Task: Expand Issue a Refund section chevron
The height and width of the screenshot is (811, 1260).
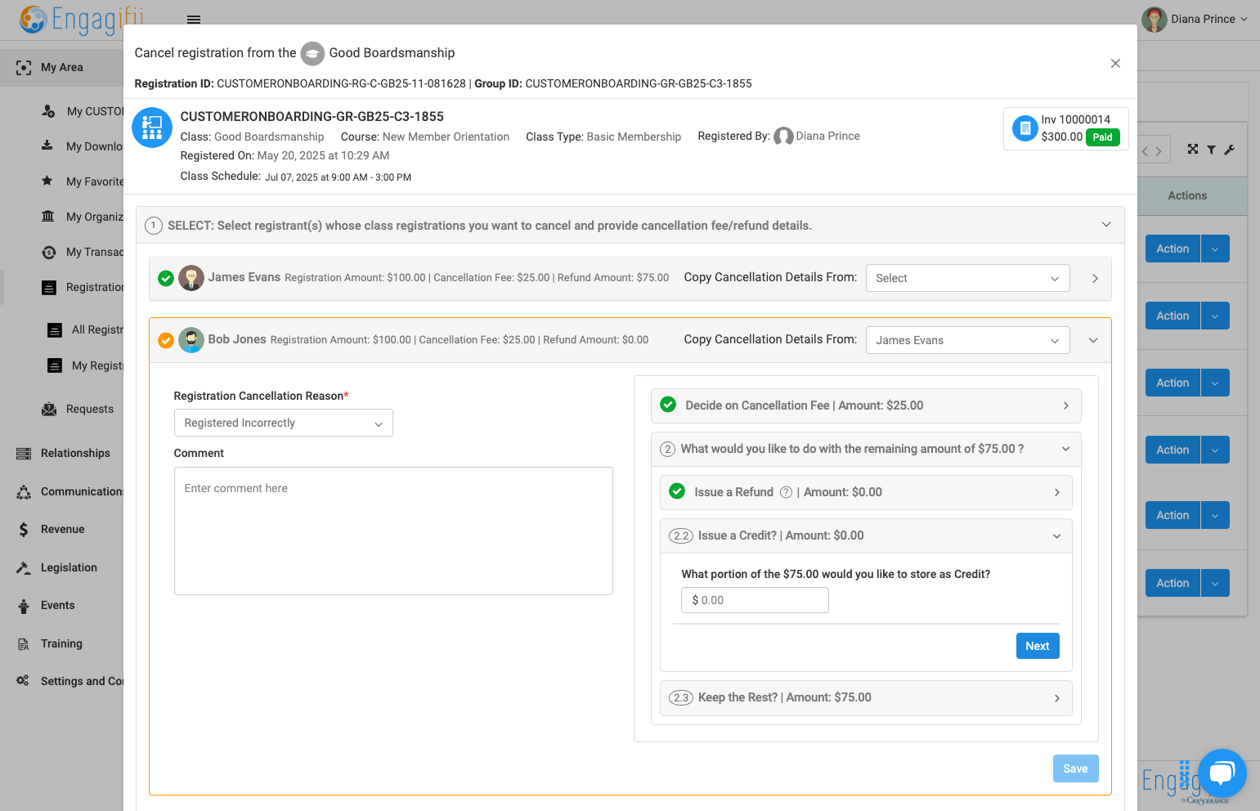Action: 1057,492
